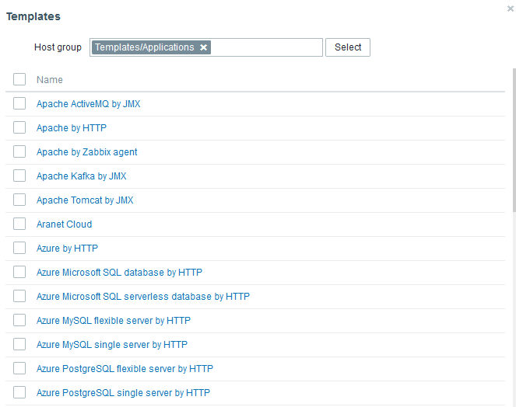Image resolution: width=516 pixels, height=407 pixels.
Task: Click the Templates/Applications tag label
Action: pyautogui.click(x=145, y=47)
